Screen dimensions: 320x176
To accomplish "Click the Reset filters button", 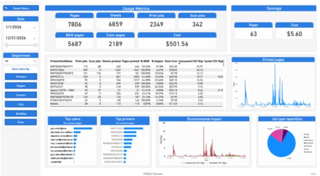I will coord(21,8).
